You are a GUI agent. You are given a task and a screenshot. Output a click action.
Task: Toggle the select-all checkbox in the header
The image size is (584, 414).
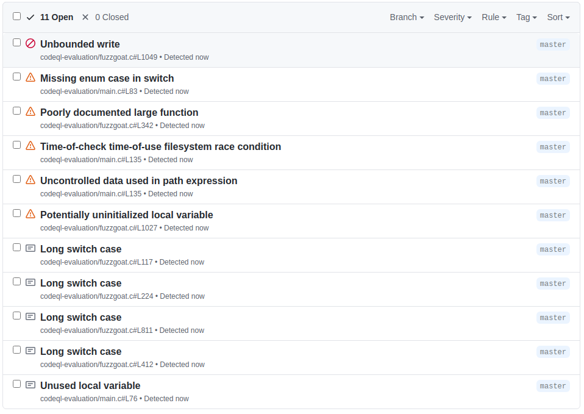click(x=16, y=16)
